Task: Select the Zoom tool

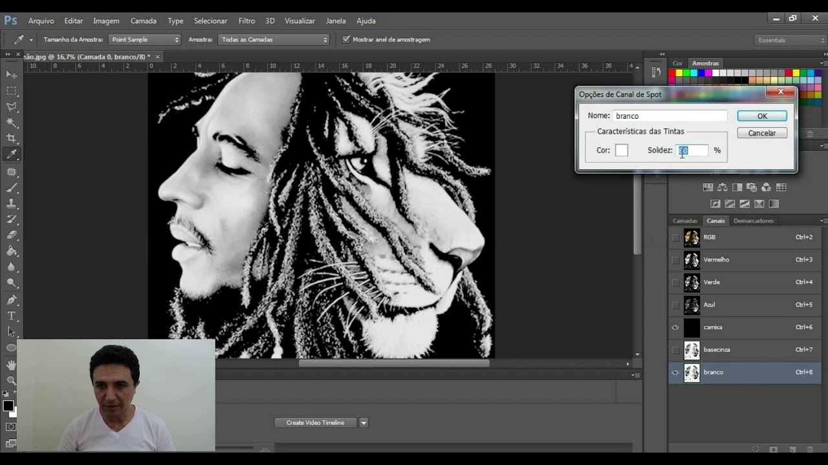Action: point(12,380)
